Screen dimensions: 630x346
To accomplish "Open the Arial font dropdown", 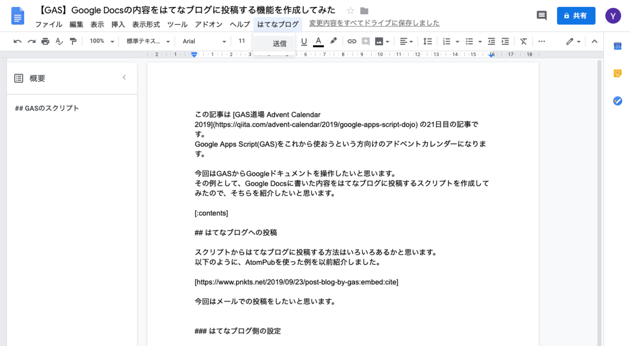I will [x=204, y=41].
